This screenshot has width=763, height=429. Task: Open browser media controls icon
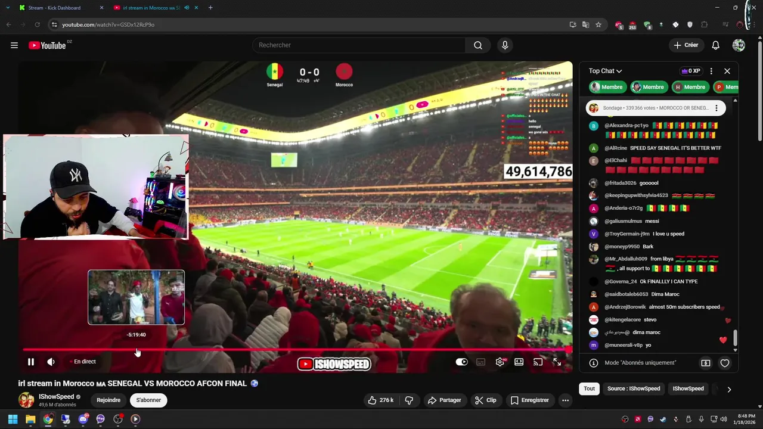click(x=725, y=24)
